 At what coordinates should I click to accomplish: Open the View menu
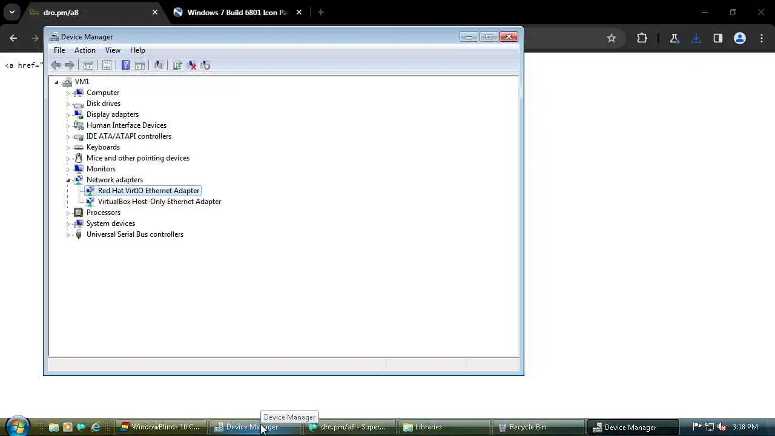click(113, 50)
